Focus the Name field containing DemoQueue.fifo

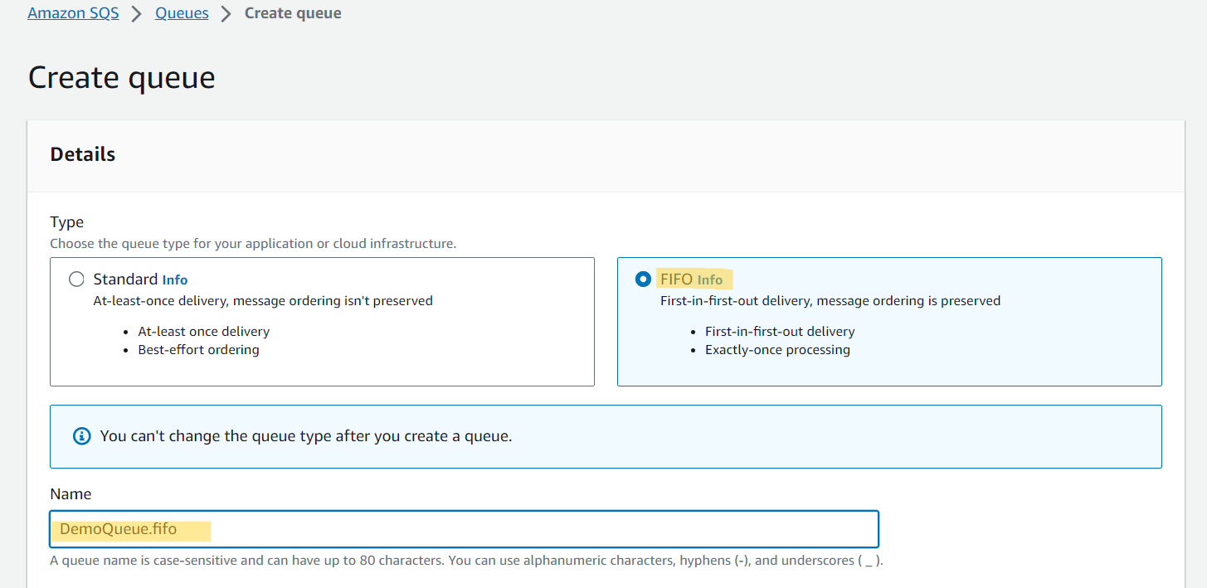click(x=464, y=529)
